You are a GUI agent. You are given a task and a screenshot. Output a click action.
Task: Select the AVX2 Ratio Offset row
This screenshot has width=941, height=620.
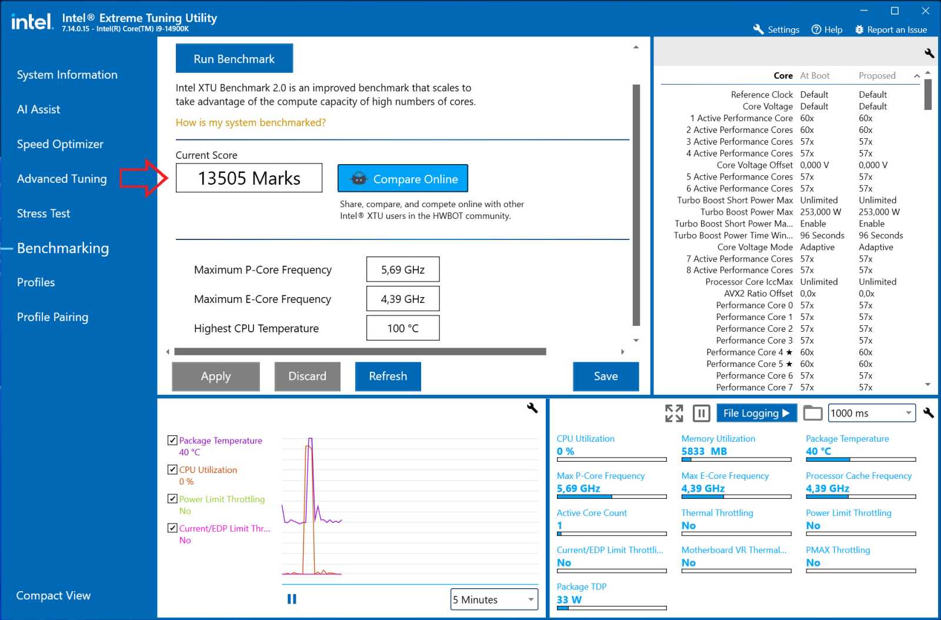[x=790, y=294]
